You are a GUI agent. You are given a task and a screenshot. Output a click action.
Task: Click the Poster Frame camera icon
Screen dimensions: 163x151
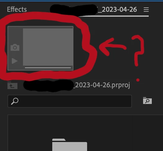15,47
